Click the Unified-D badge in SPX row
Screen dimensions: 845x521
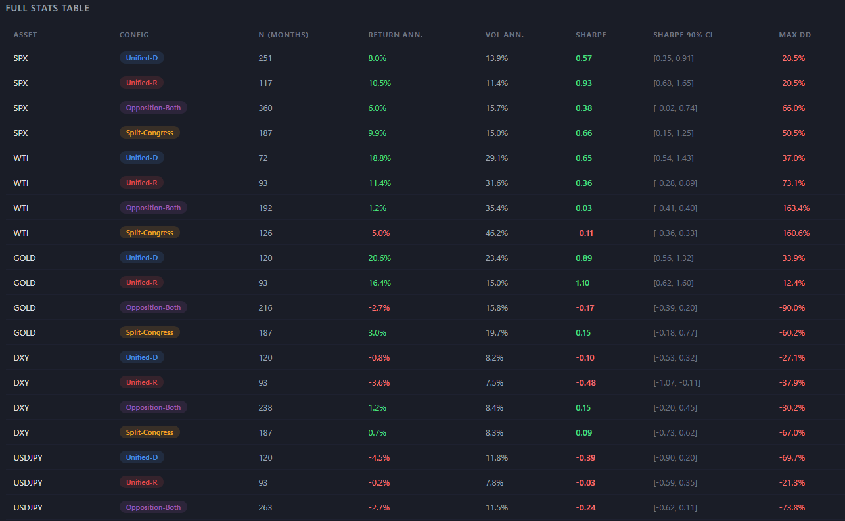click(142, 58)
